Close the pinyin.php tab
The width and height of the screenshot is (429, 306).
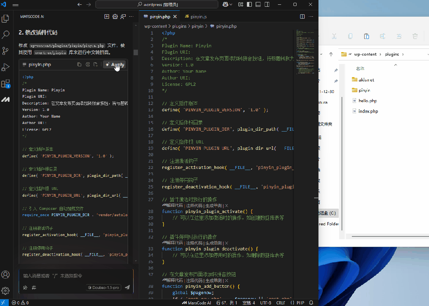[175, 17]
